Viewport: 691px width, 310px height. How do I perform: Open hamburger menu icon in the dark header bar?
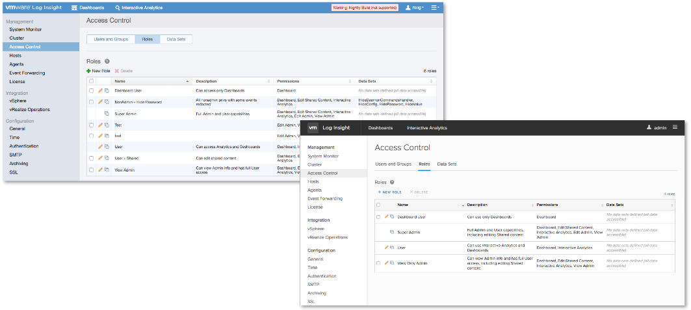pyautogui.click(x=675, y=127)
